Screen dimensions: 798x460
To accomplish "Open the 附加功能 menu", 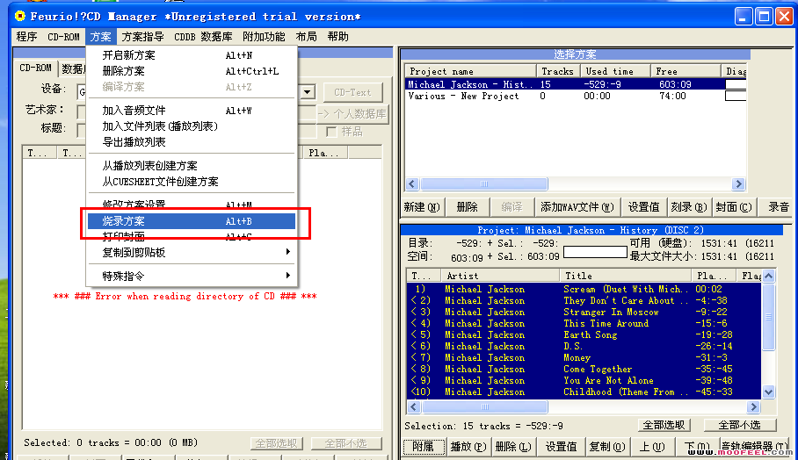I will click(264, 37).
